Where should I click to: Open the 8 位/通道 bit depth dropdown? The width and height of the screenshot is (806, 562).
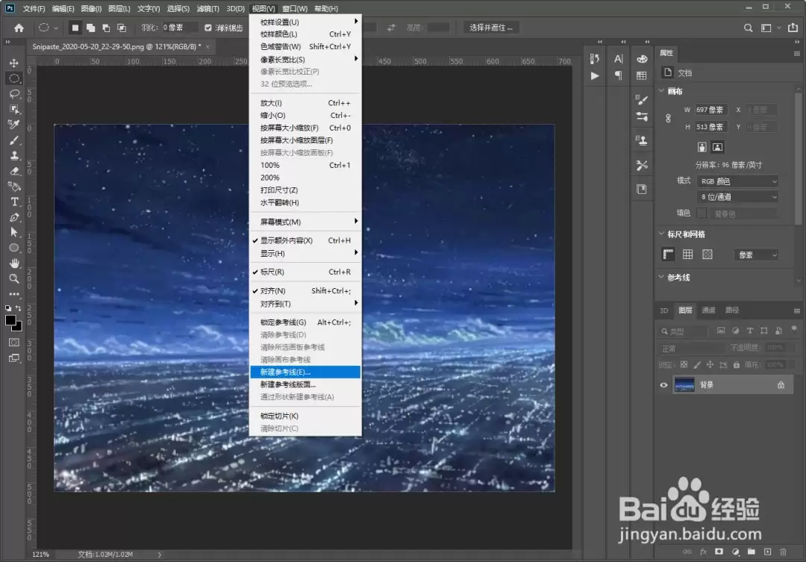tap(737, 197)
